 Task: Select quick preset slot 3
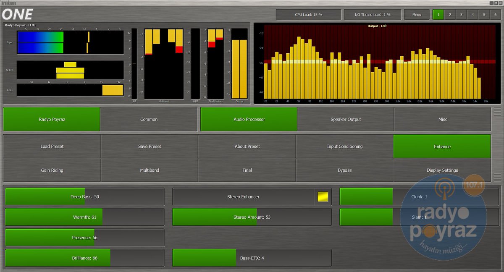[461, 15]
